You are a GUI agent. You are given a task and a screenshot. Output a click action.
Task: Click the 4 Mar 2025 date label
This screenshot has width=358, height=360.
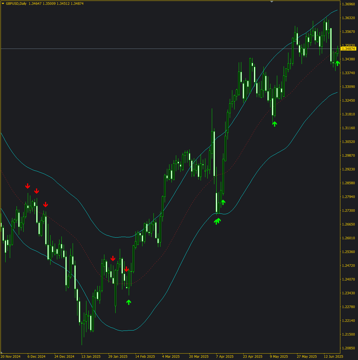point(171,357)
